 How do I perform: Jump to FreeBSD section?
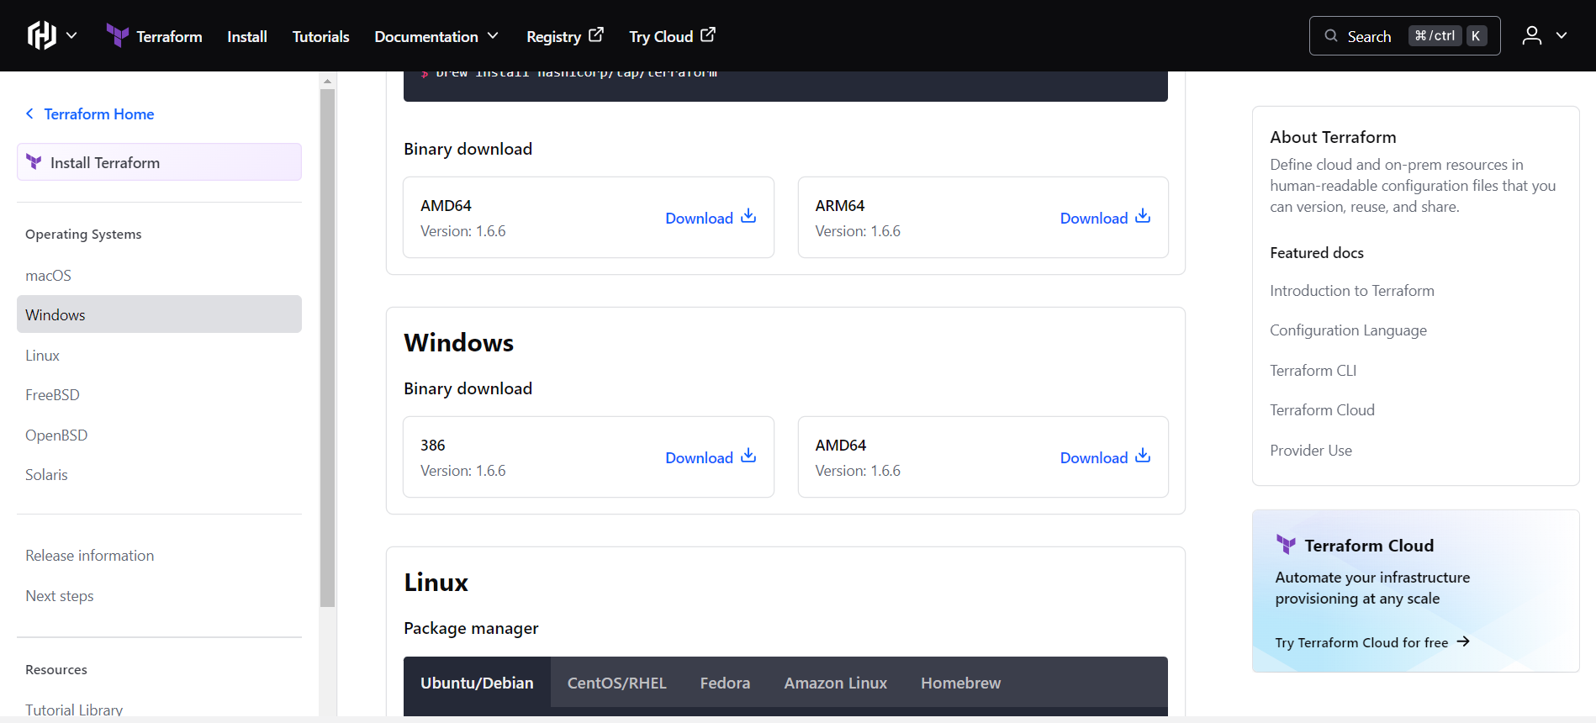[52, 394]
